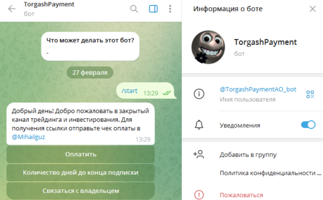Click the 'Имя пользователя' label
This screenshot has height=200, width=323.
point(247,100)
